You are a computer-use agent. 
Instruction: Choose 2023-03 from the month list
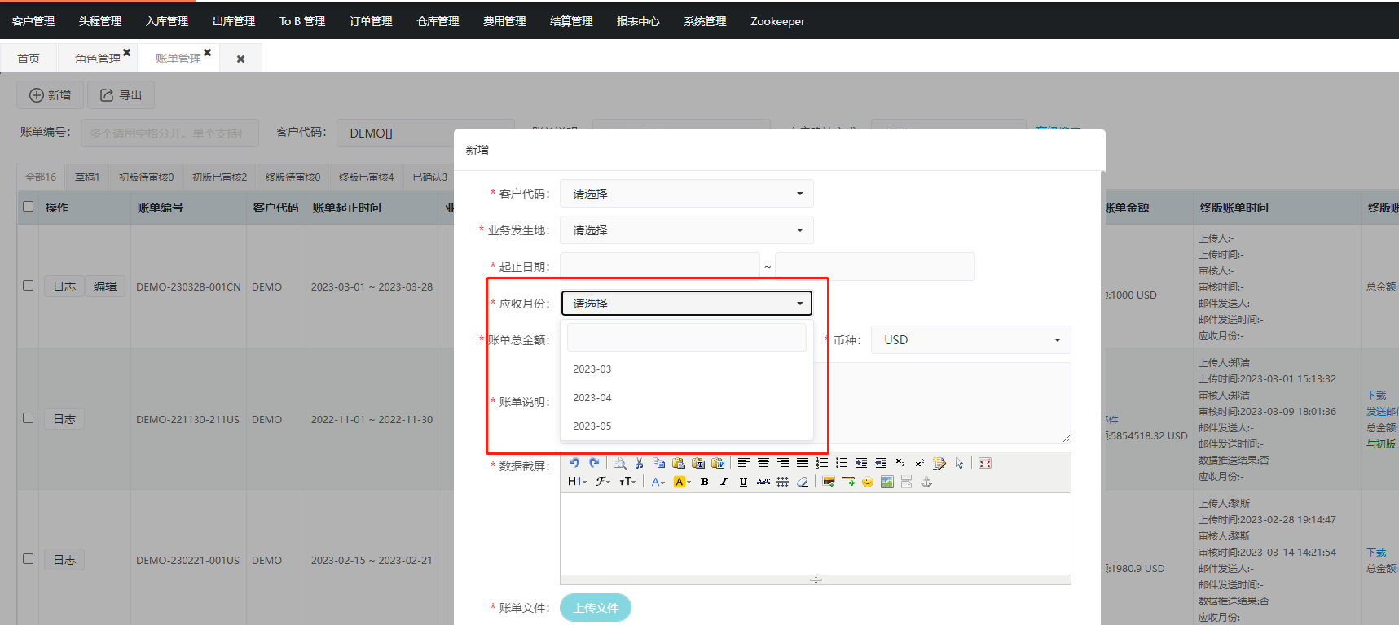tap(686, 369)
